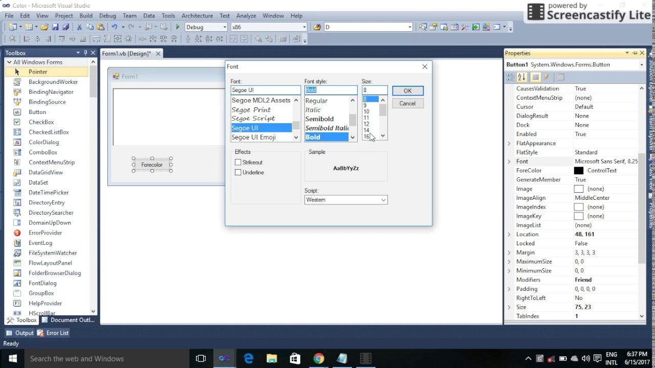This screenshot has height=368, width=655.
Task: Open the Button1 object selector dropdown
Action: (x=642, y=65)
